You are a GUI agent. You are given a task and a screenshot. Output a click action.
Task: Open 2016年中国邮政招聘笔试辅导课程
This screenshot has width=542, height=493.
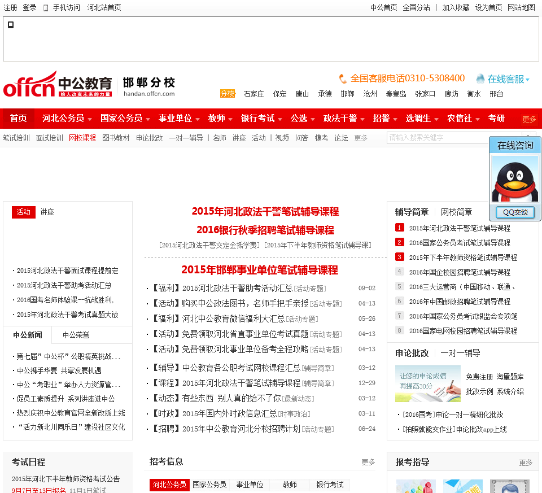(460, 302)
